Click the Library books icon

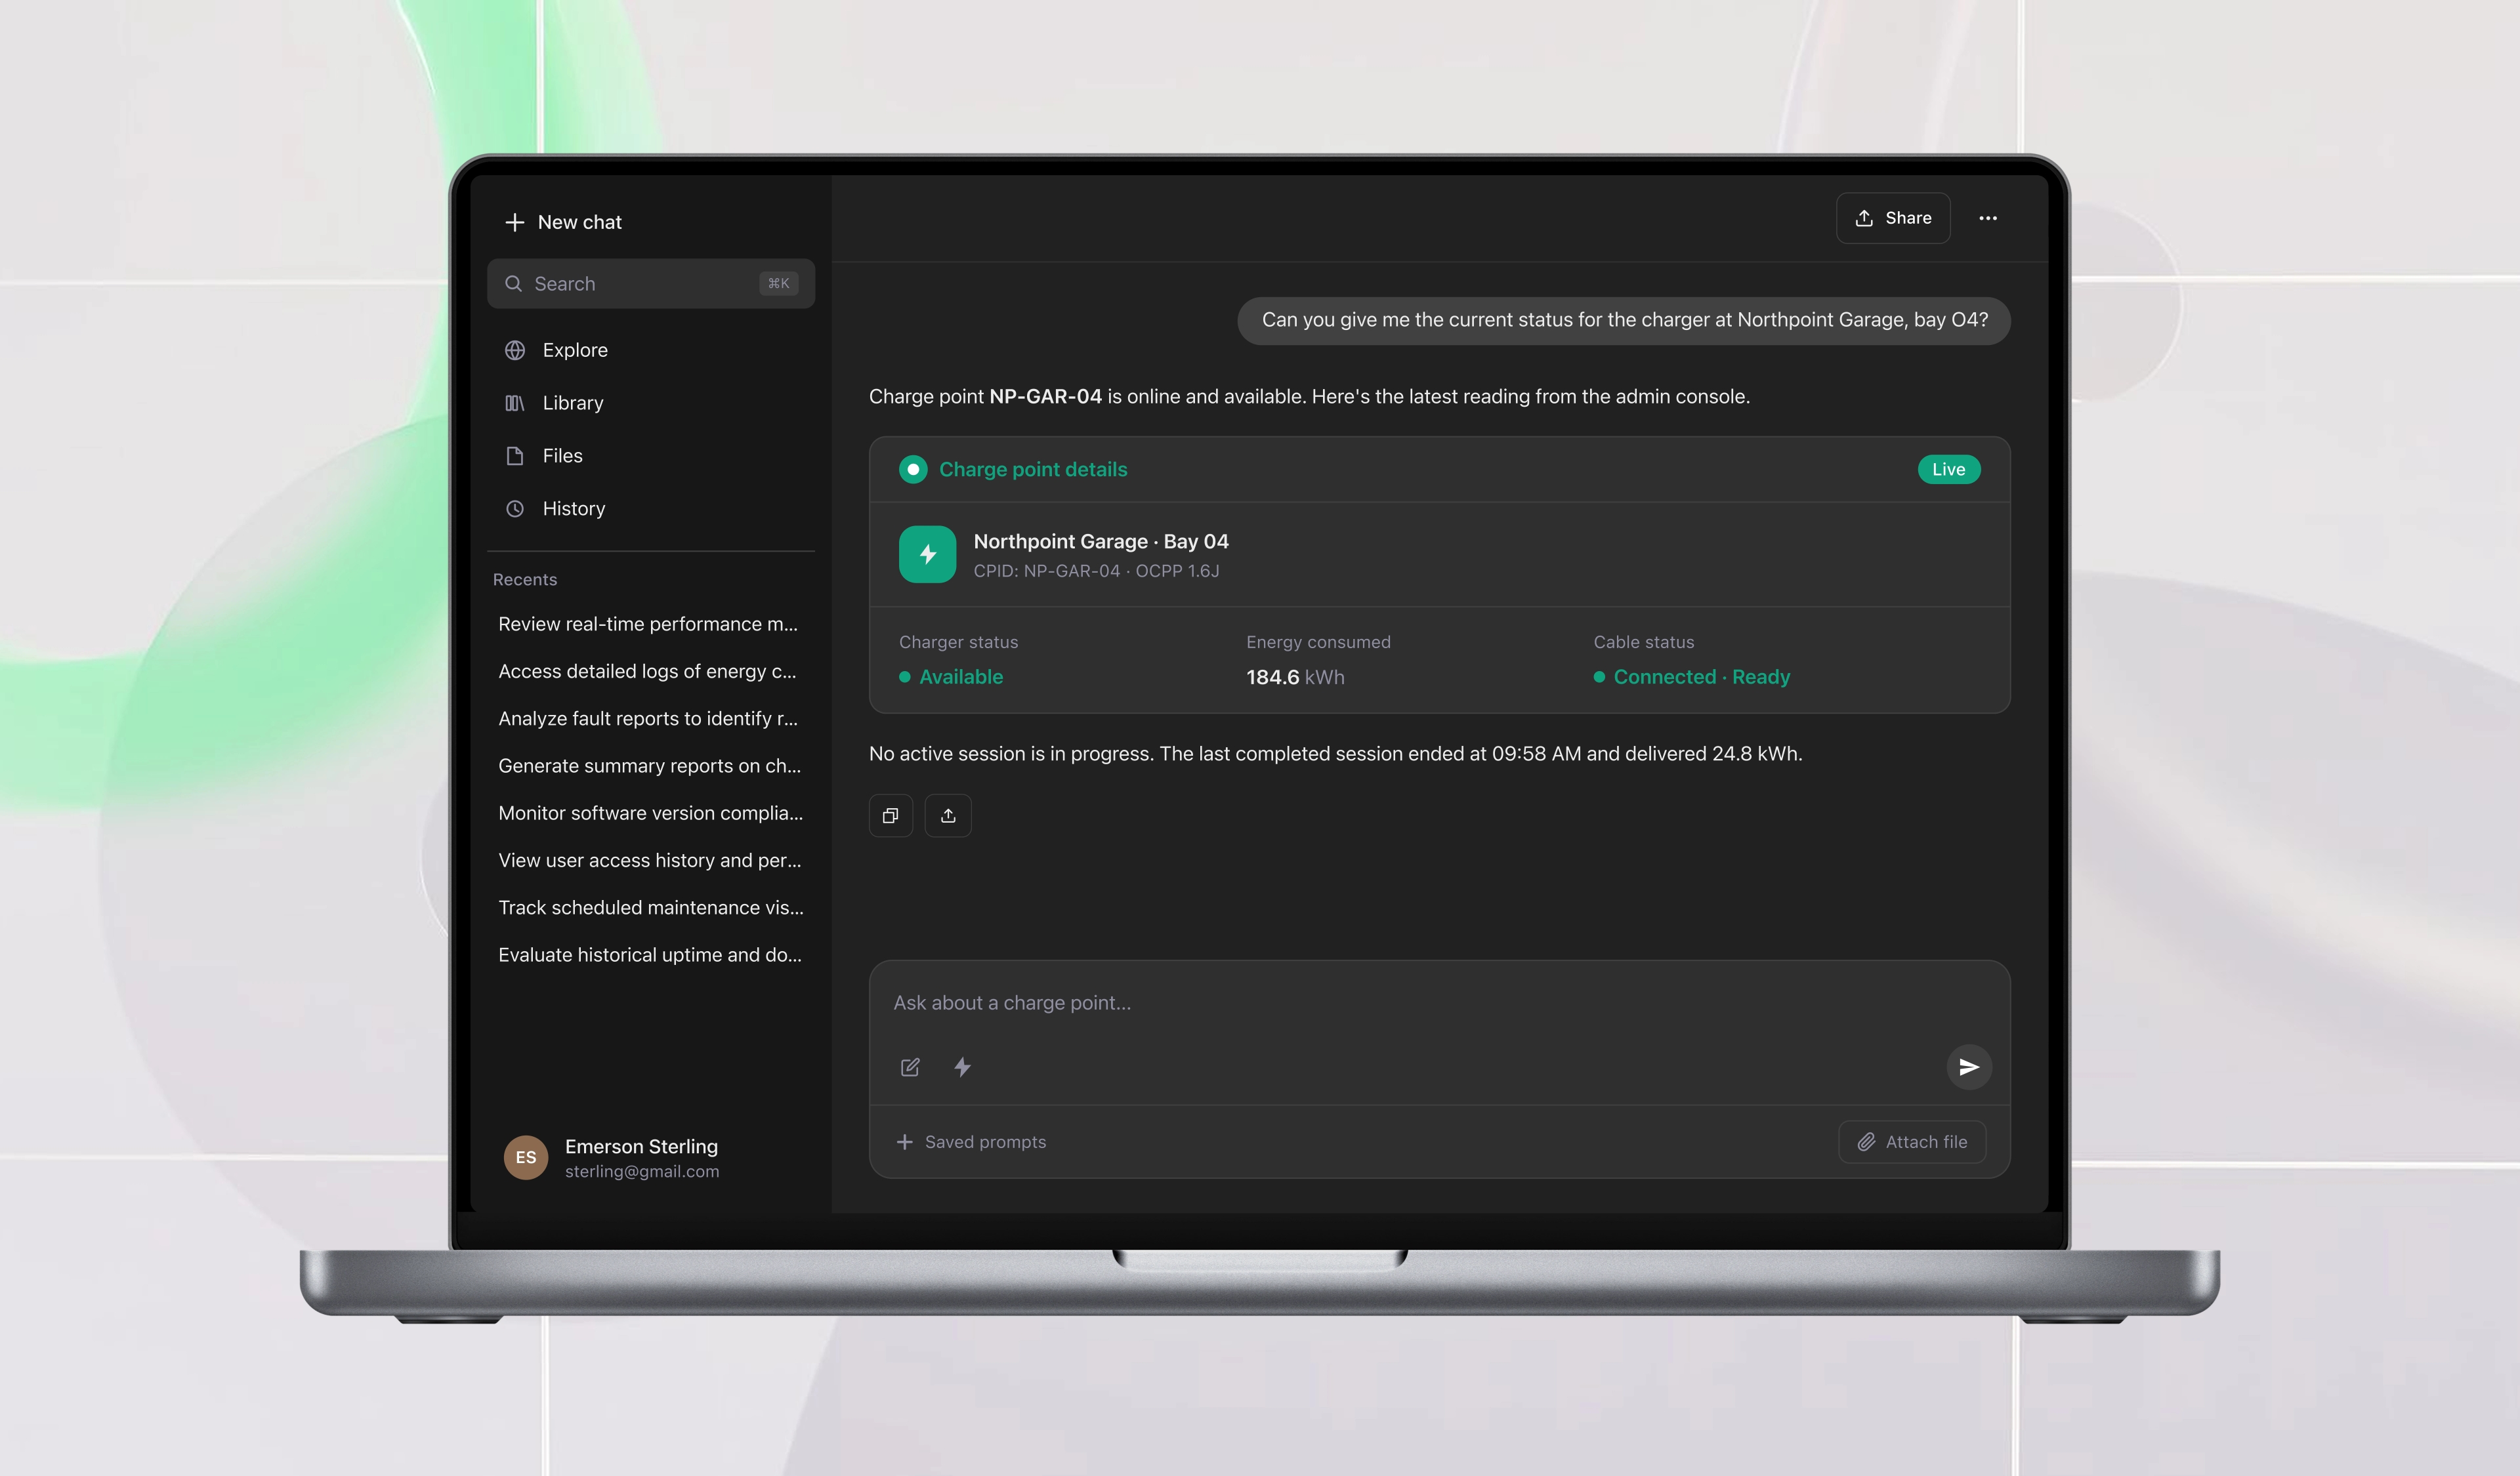click(515, 403)
